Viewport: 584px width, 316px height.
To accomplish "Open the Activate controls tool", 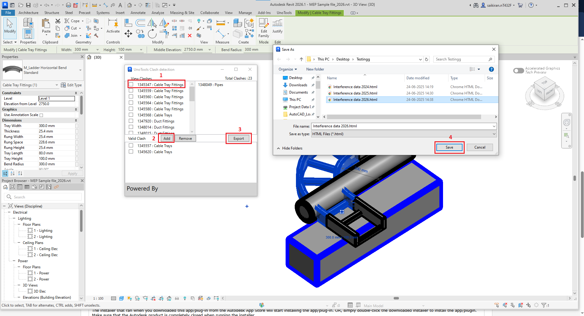I will point(113,26).
